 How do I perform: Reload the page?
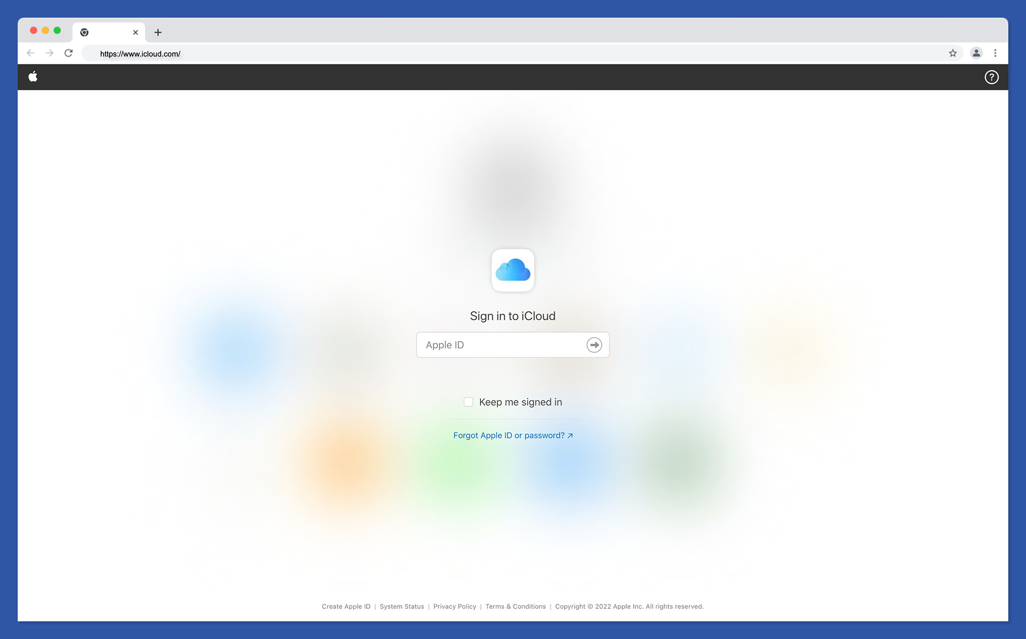[x=69, y=53]
